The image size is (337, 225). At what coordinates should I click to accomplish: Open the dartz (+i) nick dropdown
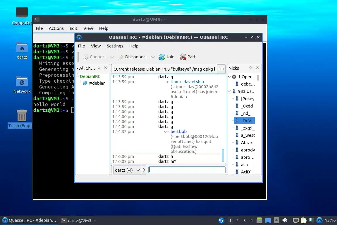[x=127, y=170]
